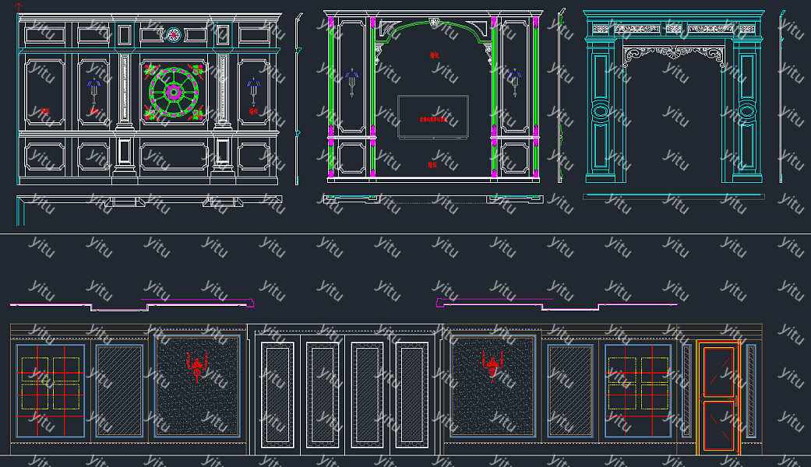The width and height of the screenshot is (811, 467).
Task: Pick the right magenta plan section line above the bottom elevation
Action: (x=556, y=304)
